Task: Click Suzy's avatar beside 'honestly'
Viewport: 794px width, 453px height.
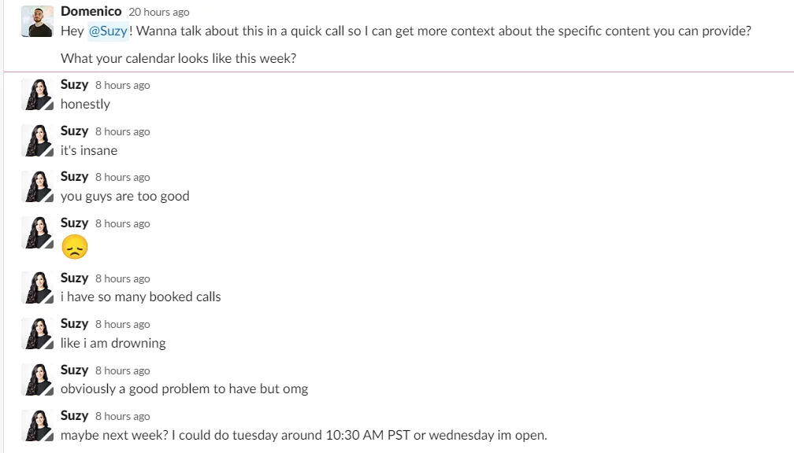Action: 38,94
